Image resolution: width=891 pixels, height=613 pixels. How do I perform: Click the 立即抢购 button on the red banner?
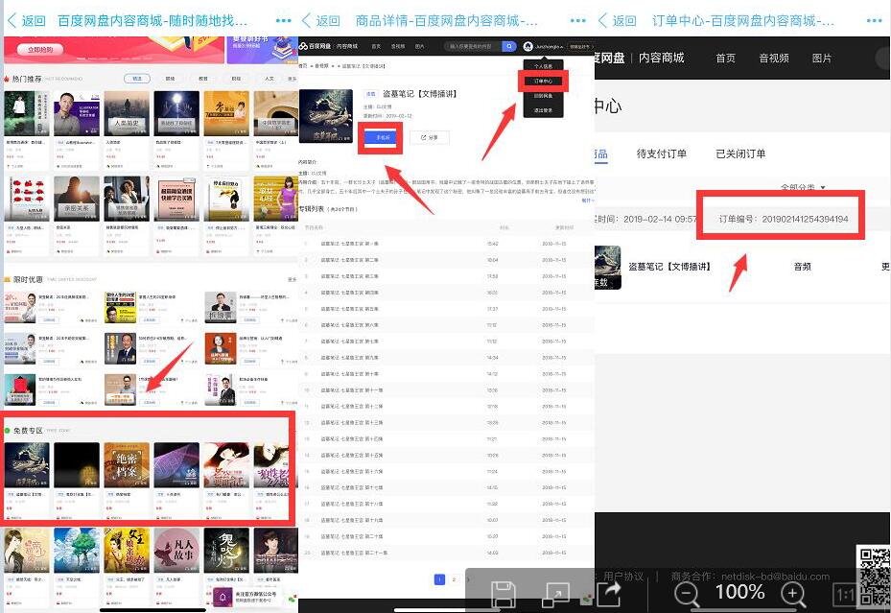[x=40, y=50]
